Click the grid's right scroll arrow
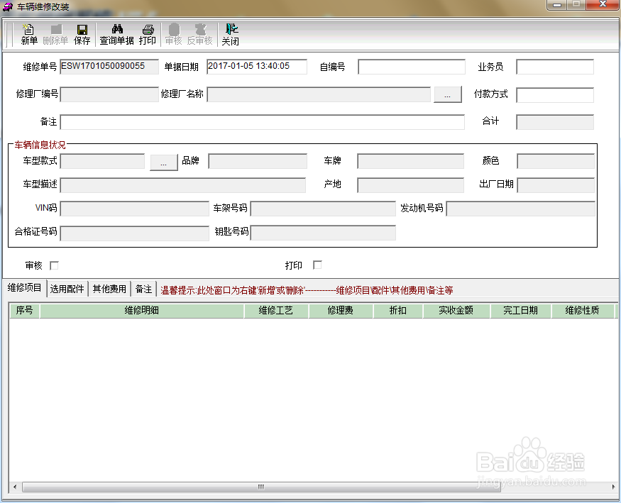Image resolution: width=621 pixels, height=503 pixels. [x=613, y=487]
